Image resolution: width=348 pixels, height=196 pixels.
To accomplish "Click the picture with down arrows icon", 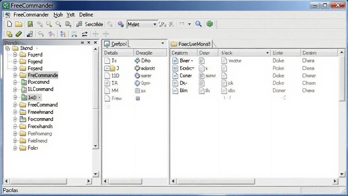I will [x=74, y=34].
